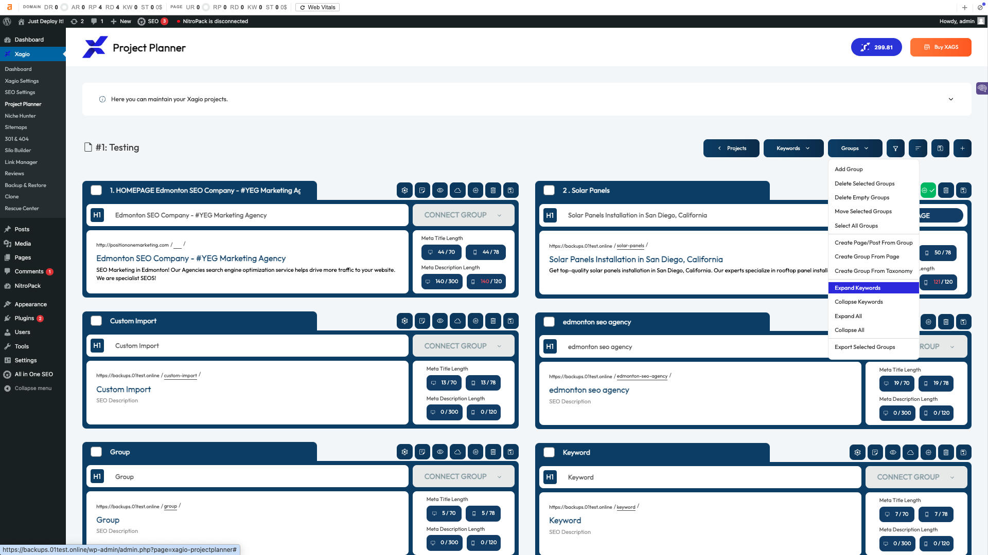The image size is (988, 555).
Task: Open notes icon of HOMEPAGE Edmonton group
Action: (x=422, y=190)
